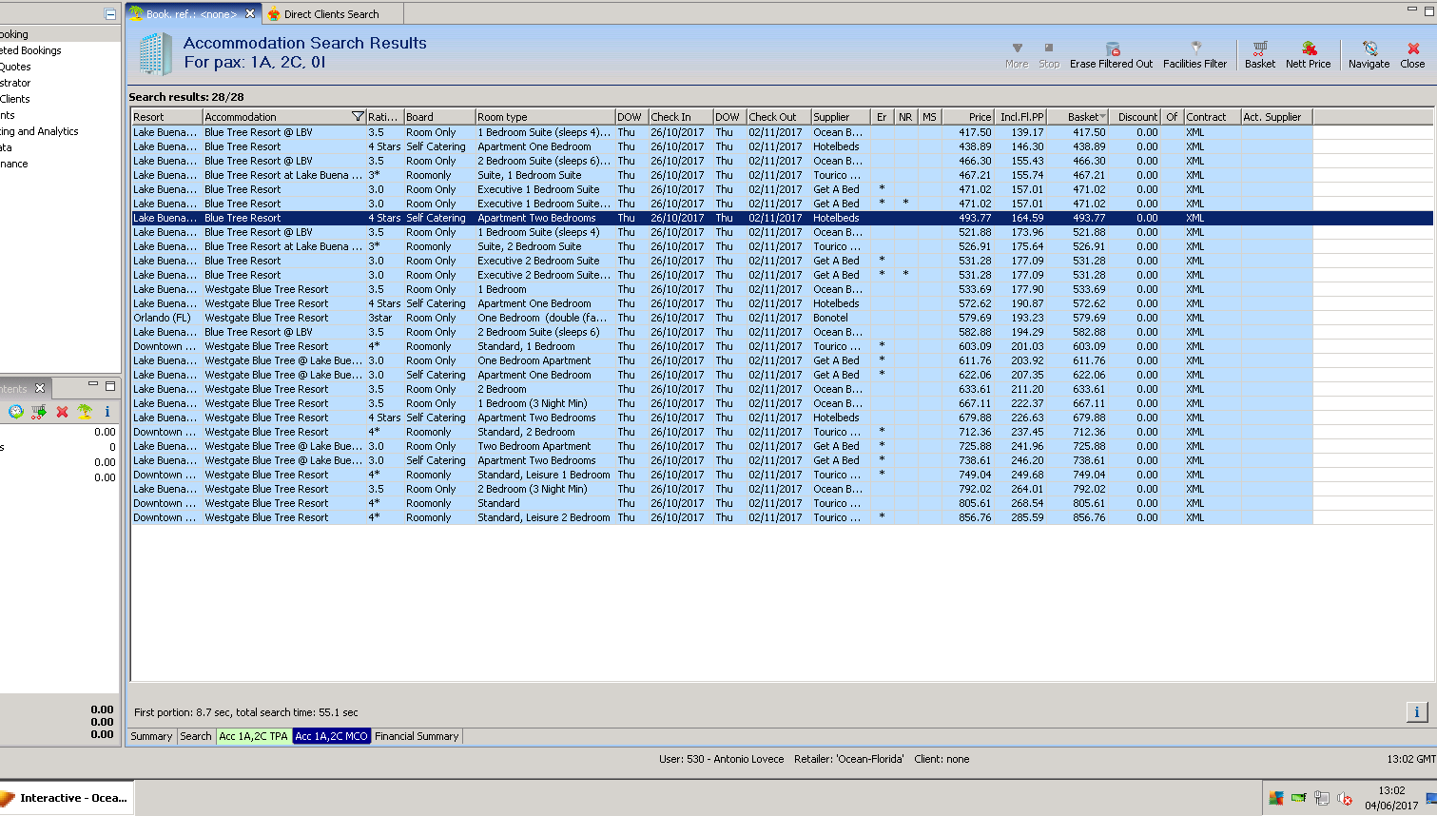Viewport: 1437px width, 816px height.
Task: Click Erase Filtered Out toolbar button
Action: point(1111,54)
